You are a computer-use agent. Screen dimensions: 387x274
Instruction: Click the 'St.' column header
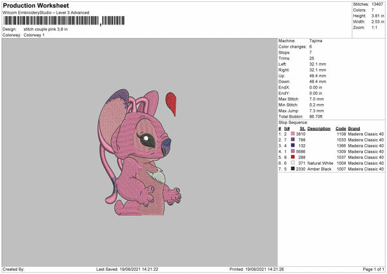(x=303, y=129)
